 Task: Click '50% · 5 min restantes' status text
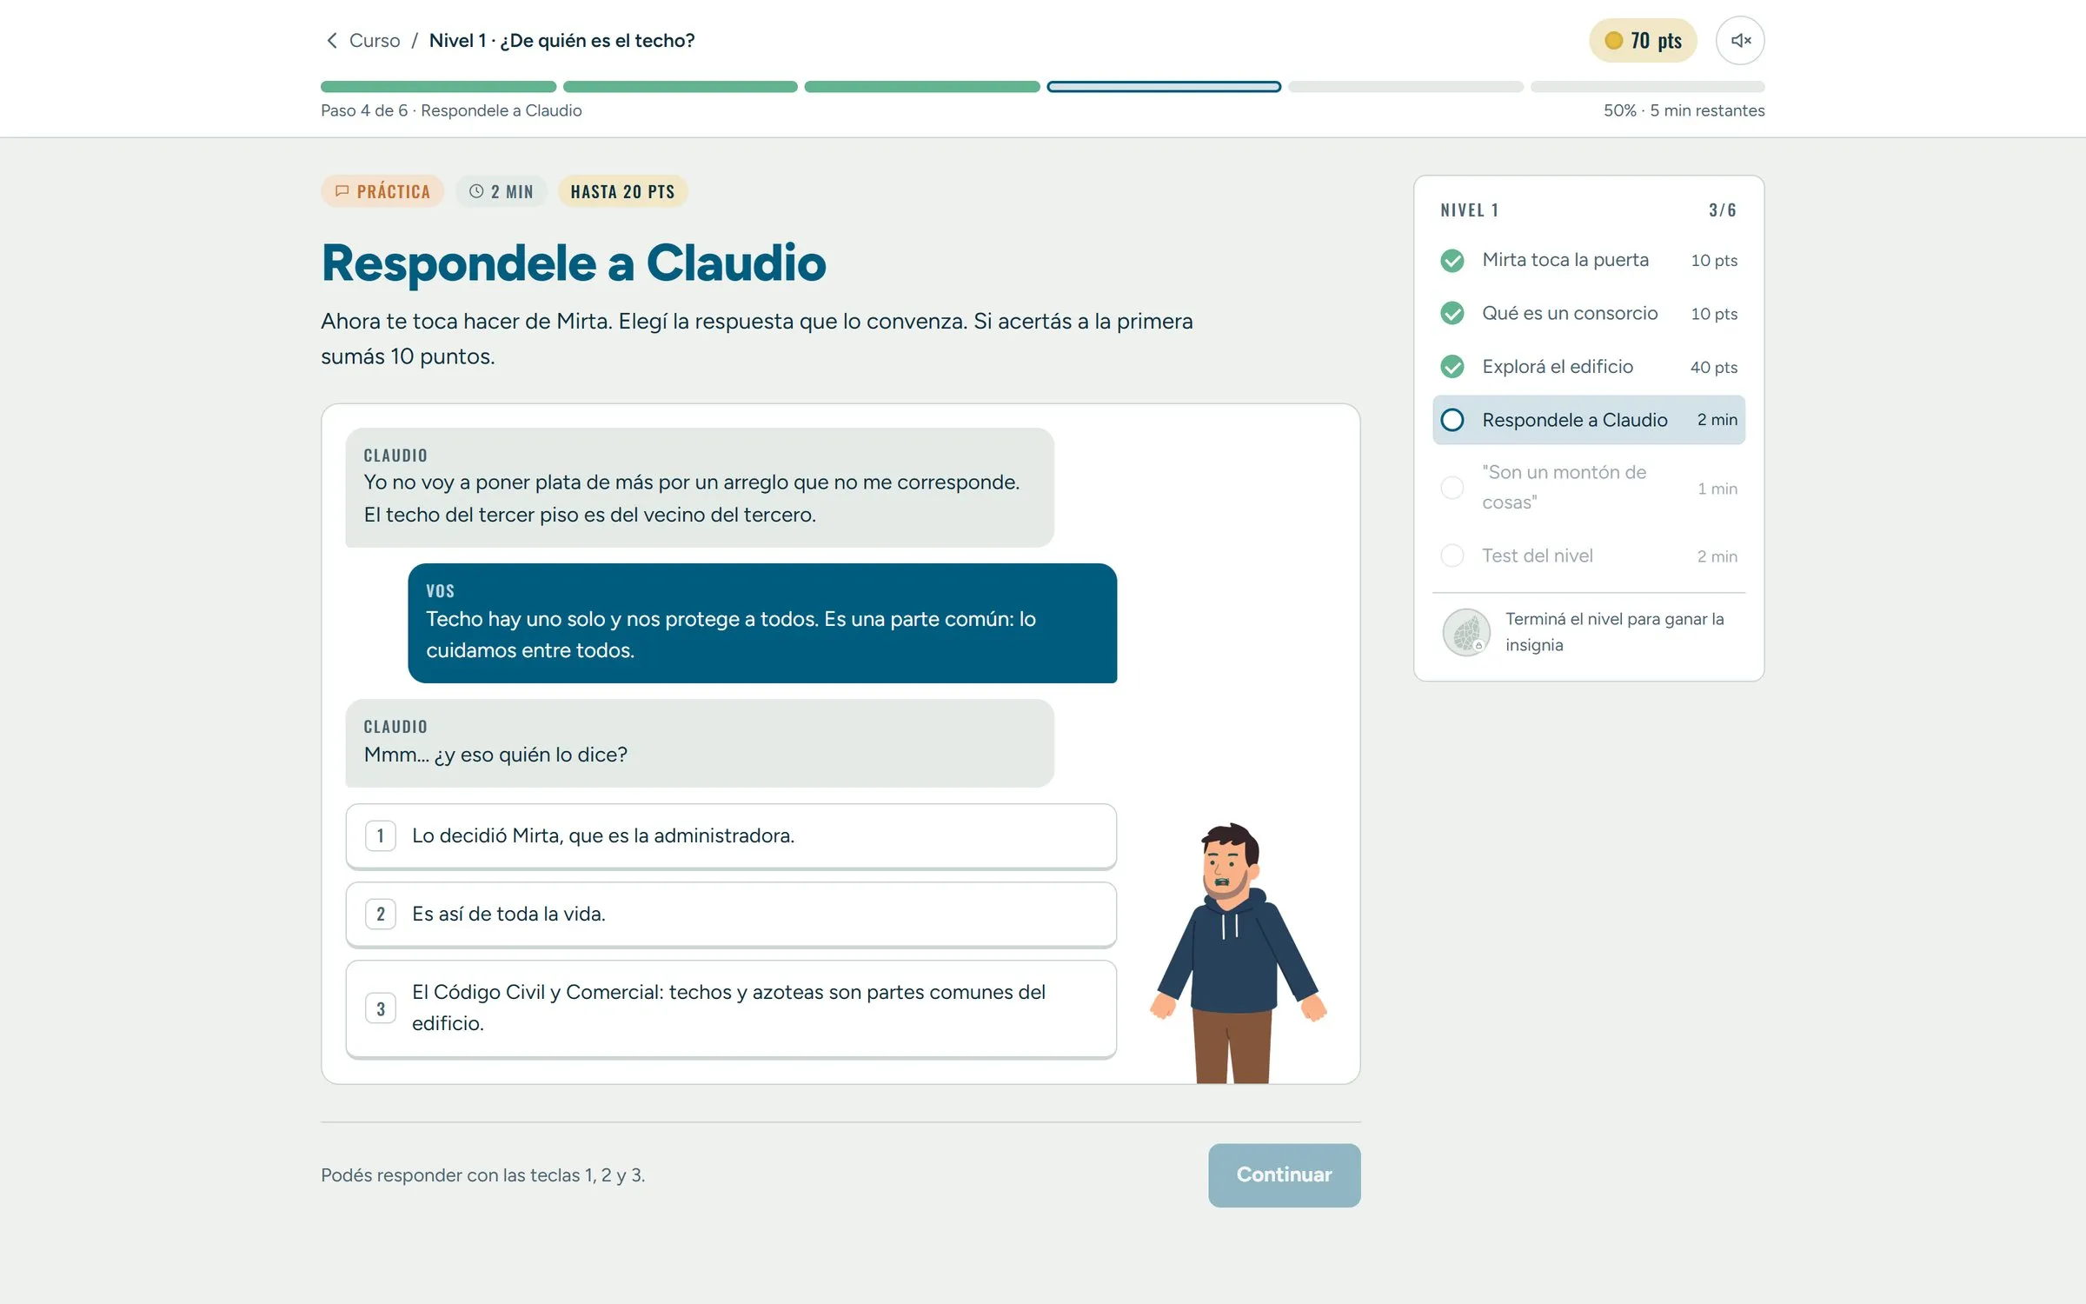[x=1684, y=110]
